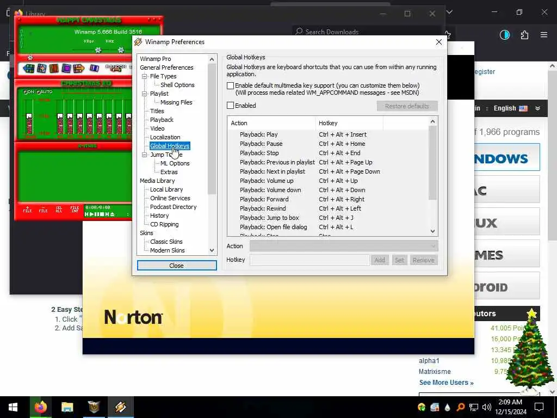Check the Enabled hotkeys checkbox
The image size is (557, 418).
[x=230, y=106]
